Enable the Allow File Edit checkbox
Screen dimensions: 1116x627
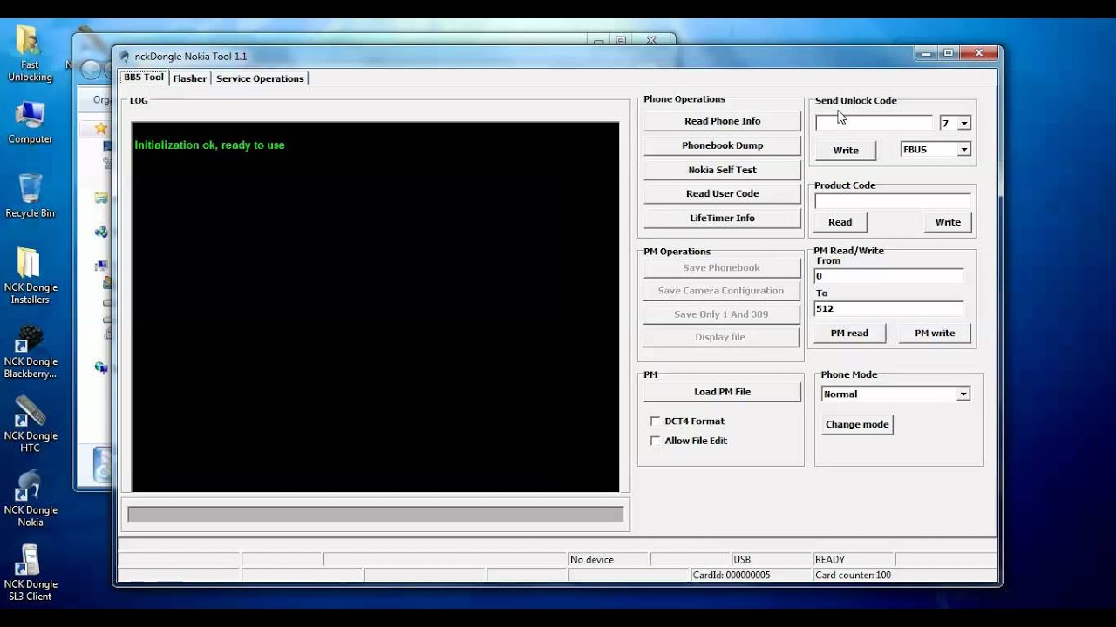[655, 441]
